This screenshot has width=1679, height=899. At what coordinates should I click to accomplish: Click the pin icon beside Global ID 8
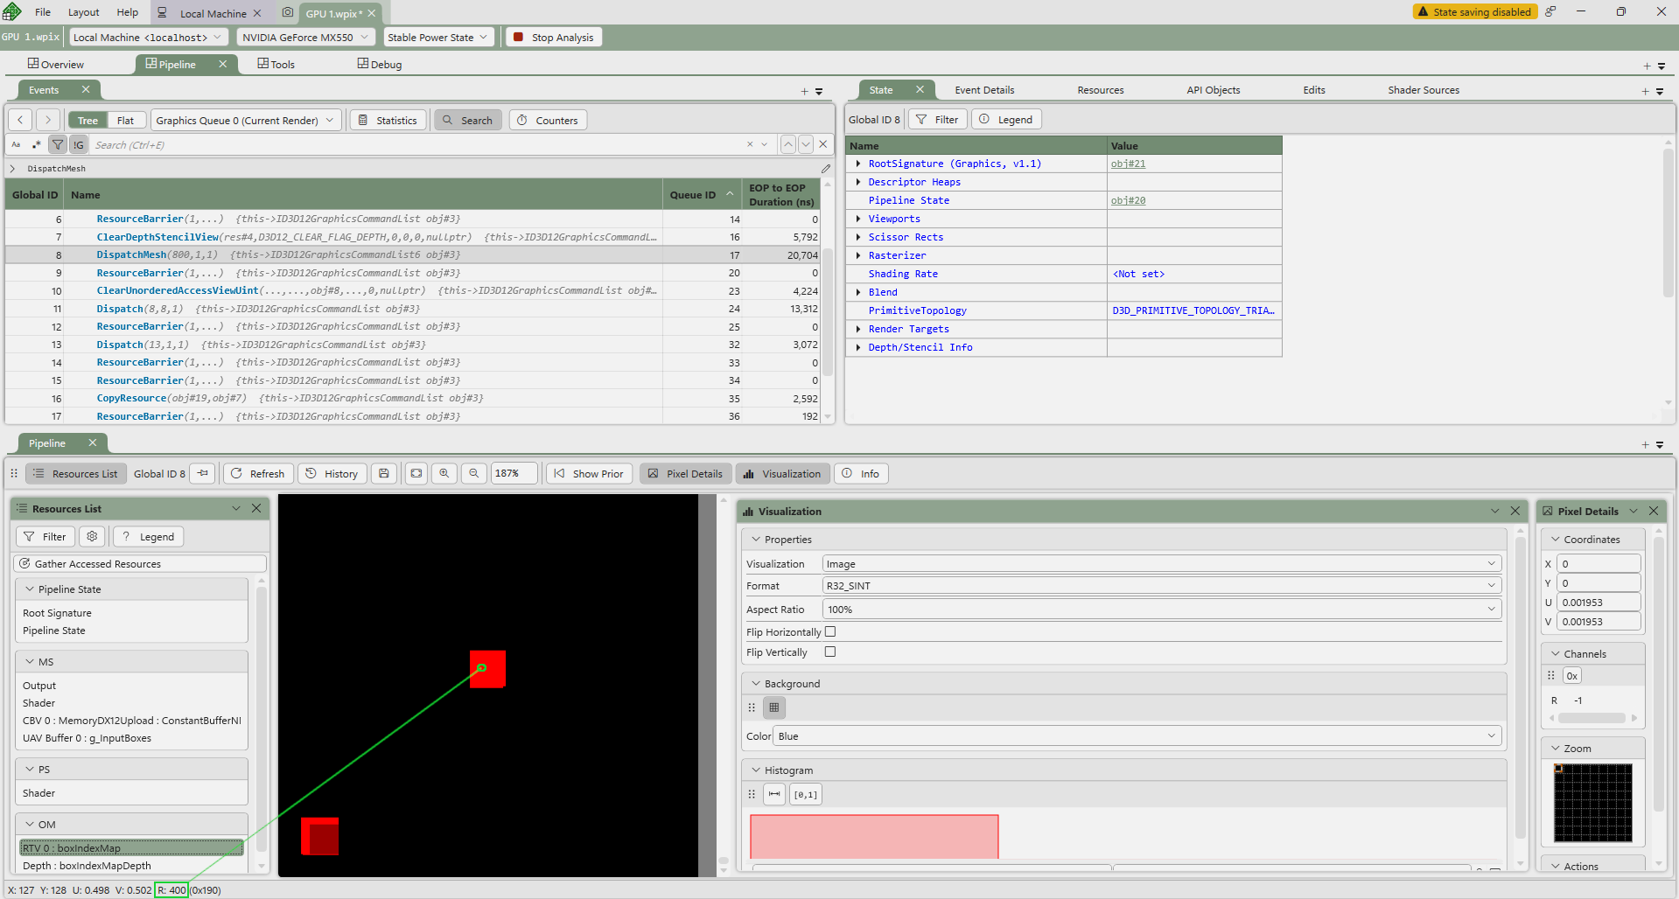pos(202,473)
